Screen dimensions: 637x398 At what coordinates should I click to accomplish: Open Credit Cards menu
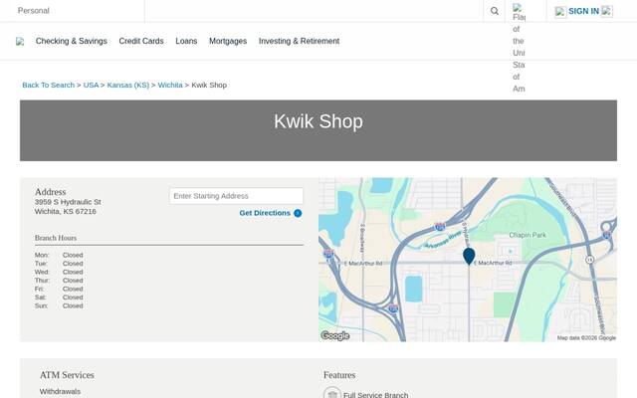click(141, 41)
